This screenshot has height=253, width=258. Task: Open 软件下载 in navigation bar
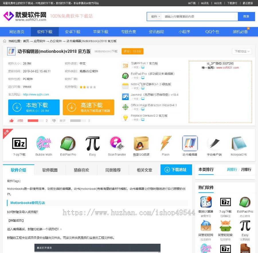45,32
